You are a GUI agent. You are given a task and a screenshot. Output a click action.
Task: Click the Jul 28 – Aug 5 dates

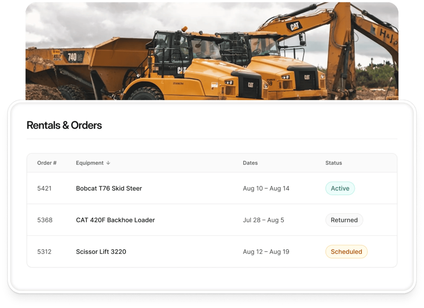coord(264,220)
